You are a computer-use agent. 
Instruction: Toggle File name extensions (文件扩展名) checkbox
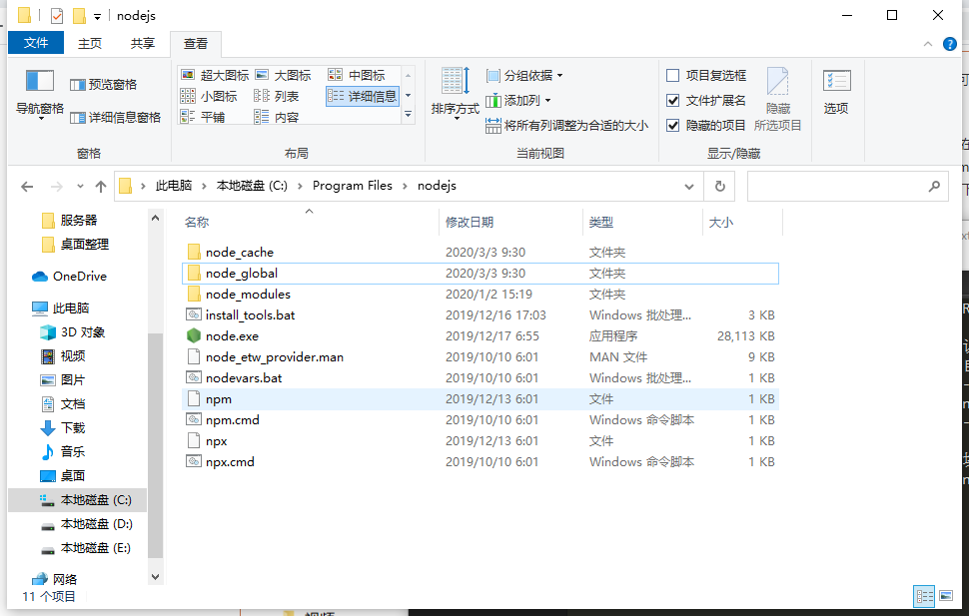pos(673,100)
